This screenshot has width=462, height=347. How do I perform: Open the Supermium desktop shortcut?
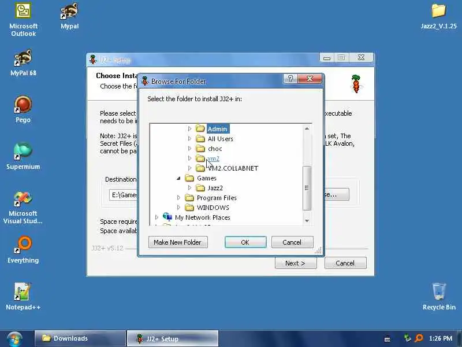point(23,156)
